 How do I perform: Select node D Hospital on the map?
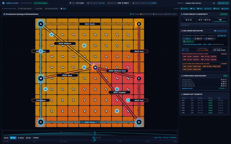[x=139, y=122]
